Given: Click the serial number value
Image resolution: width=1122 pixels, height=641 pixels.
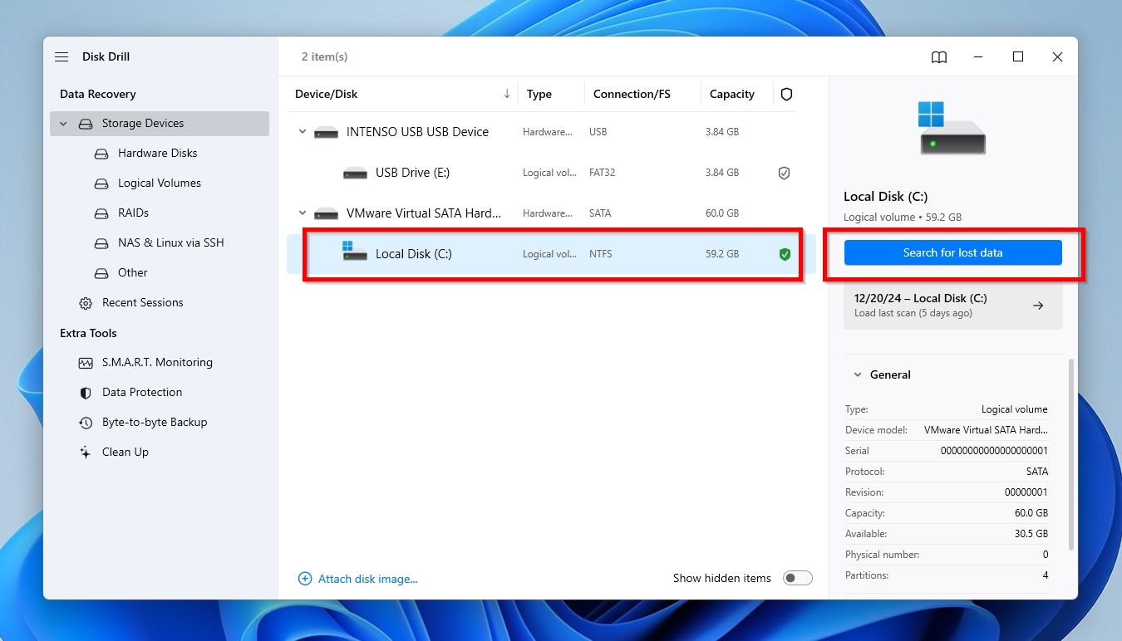Looking at the screenshot, I should (994, 451).
